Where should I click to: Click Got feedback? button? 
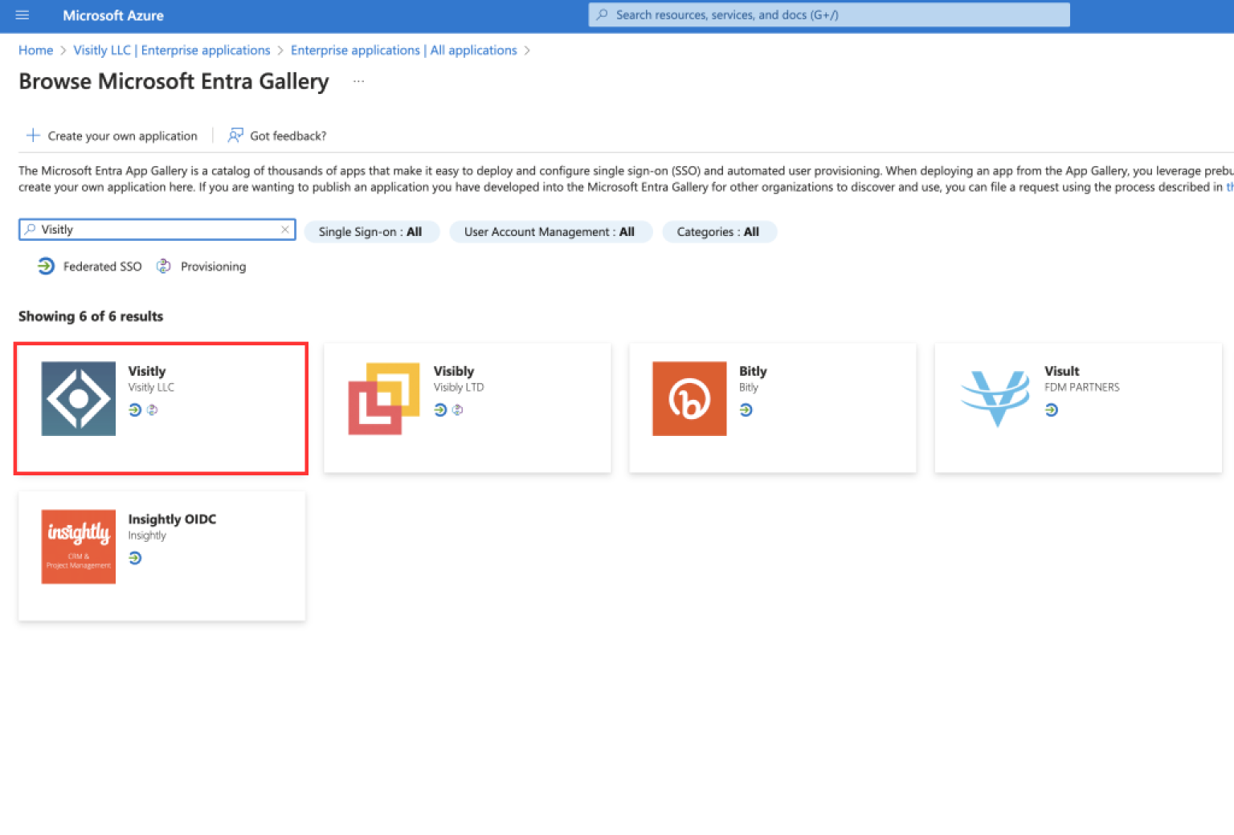pos(277,136)
